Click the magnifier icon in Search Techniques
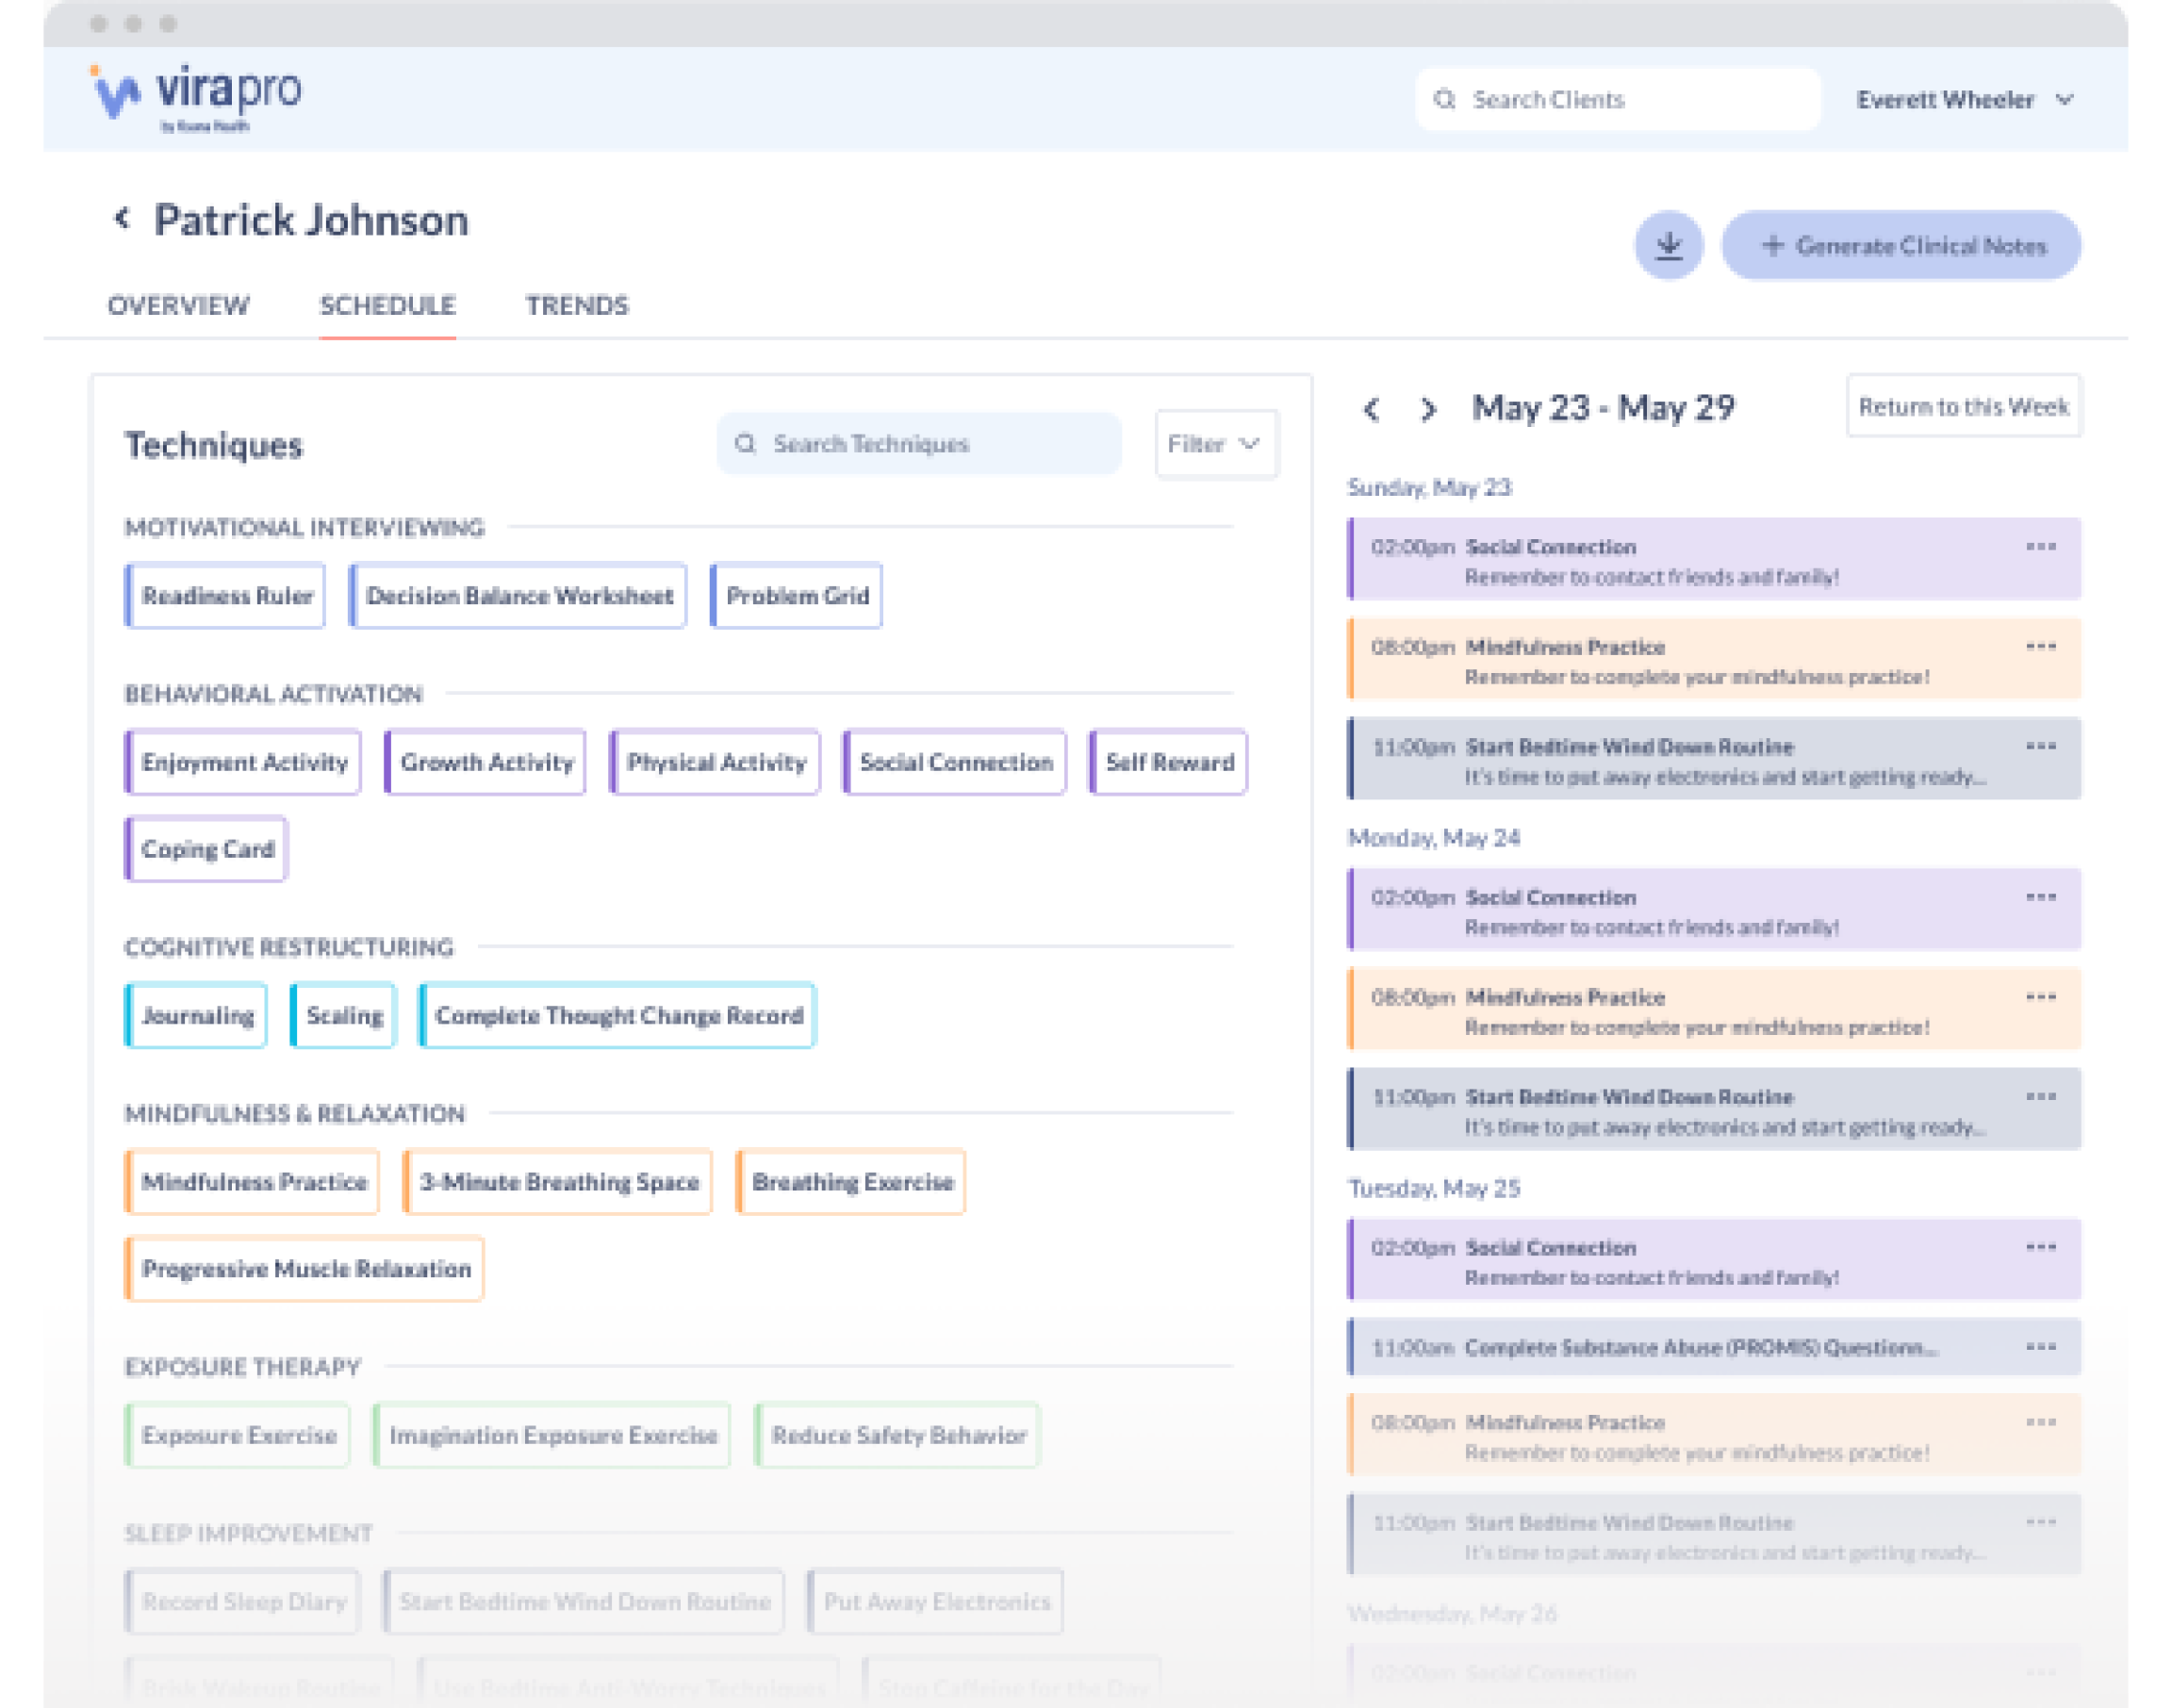The height and width of the screenshot is (1708, 2172). (x=745, y=443)
